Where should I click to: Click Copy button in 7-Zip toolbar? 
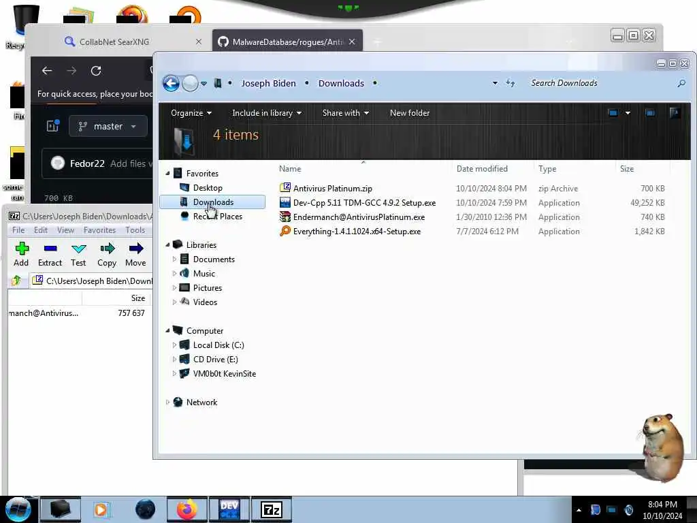107,255
